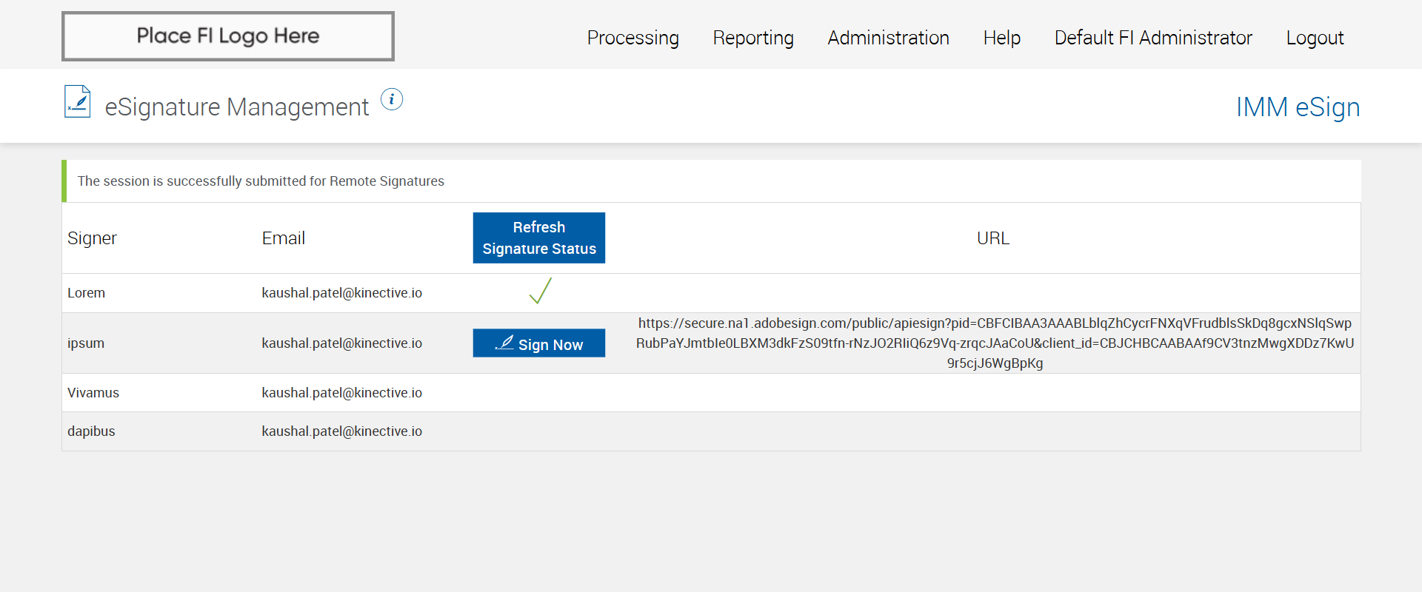Log out using the Logout link

(1315, 38)
